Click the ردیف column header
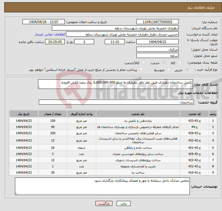 pyautogui.click(x=213, y=114)
